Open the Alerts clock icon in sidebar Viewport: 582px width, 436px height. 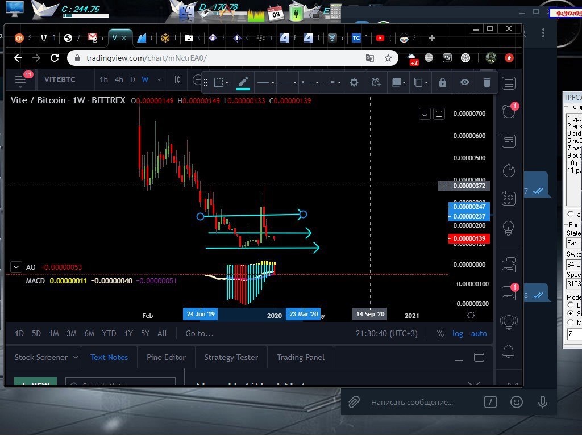(x=509, y=111)
